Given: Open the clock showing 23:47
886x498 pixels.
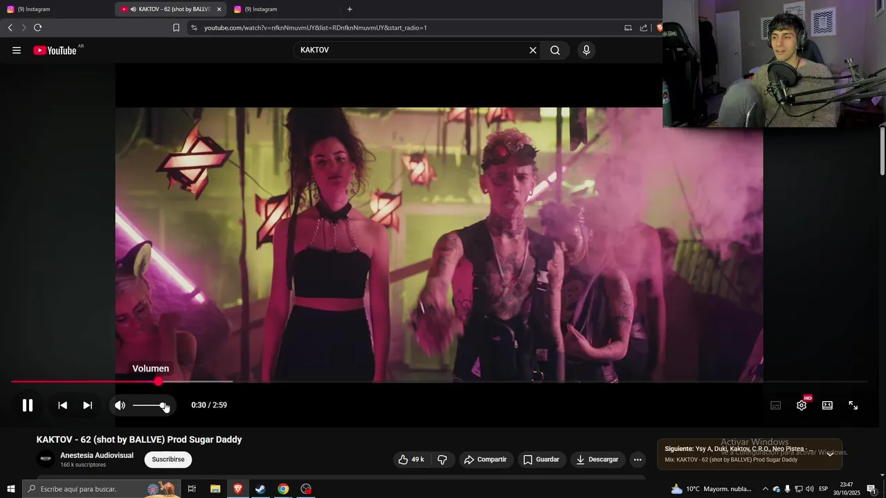Looking at the screenshot, I should 846,489.
